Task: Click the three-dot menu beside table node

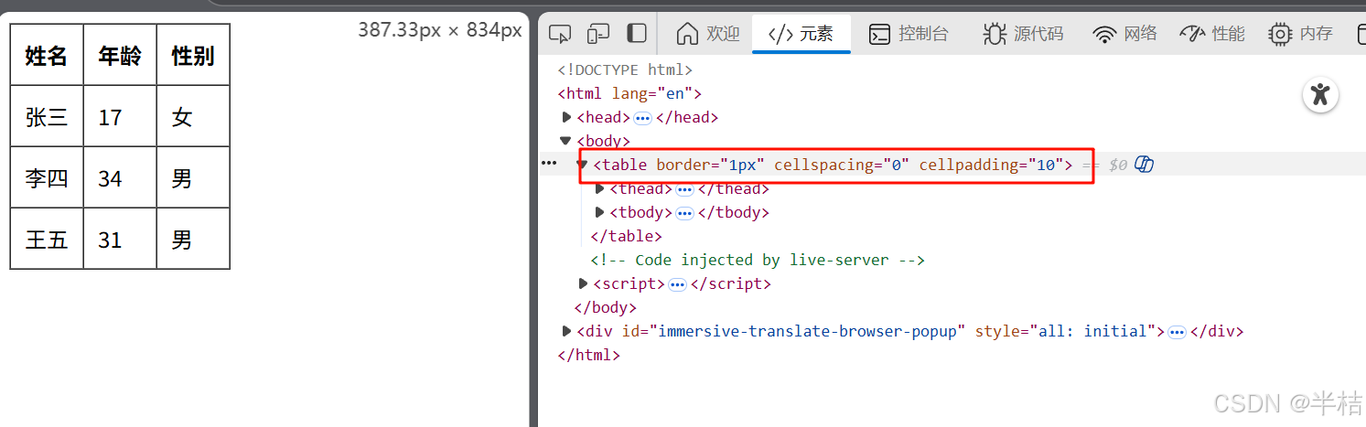Action: pyautogui.click(x=549, y=163)
